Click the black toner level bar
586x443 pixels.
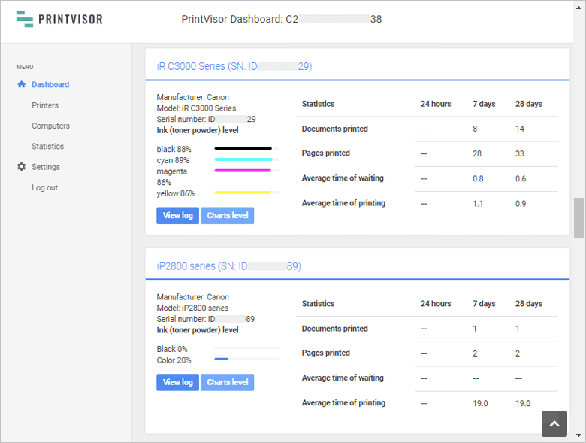[246, 149]
